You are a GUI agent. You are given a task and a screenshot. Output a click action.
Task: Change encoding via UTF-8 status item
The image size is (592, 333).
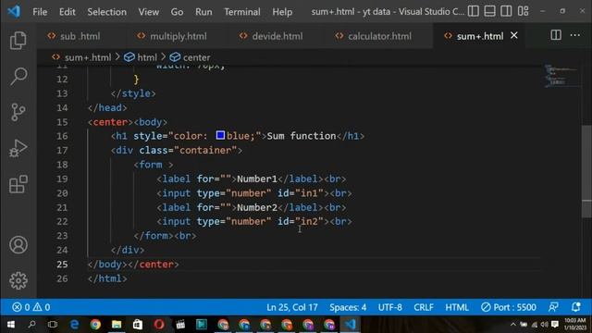(x=390, y=307)
